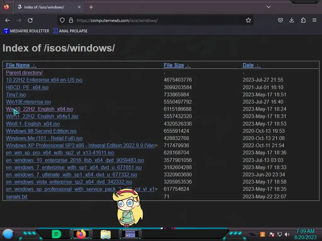The image size is (322, 241).
Task: Go back using browser back arrow
Action: 8,20
